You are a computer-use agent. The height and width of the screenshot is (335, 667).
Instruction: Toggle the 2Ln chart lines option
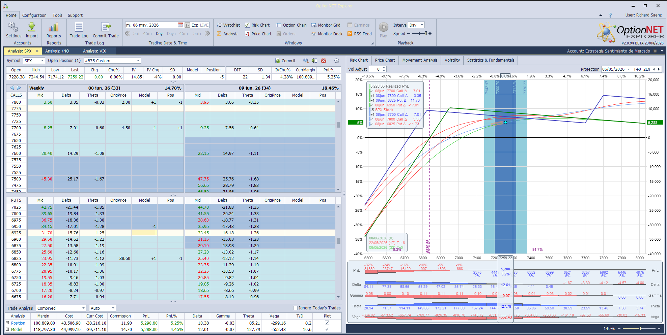click(647, 69)
